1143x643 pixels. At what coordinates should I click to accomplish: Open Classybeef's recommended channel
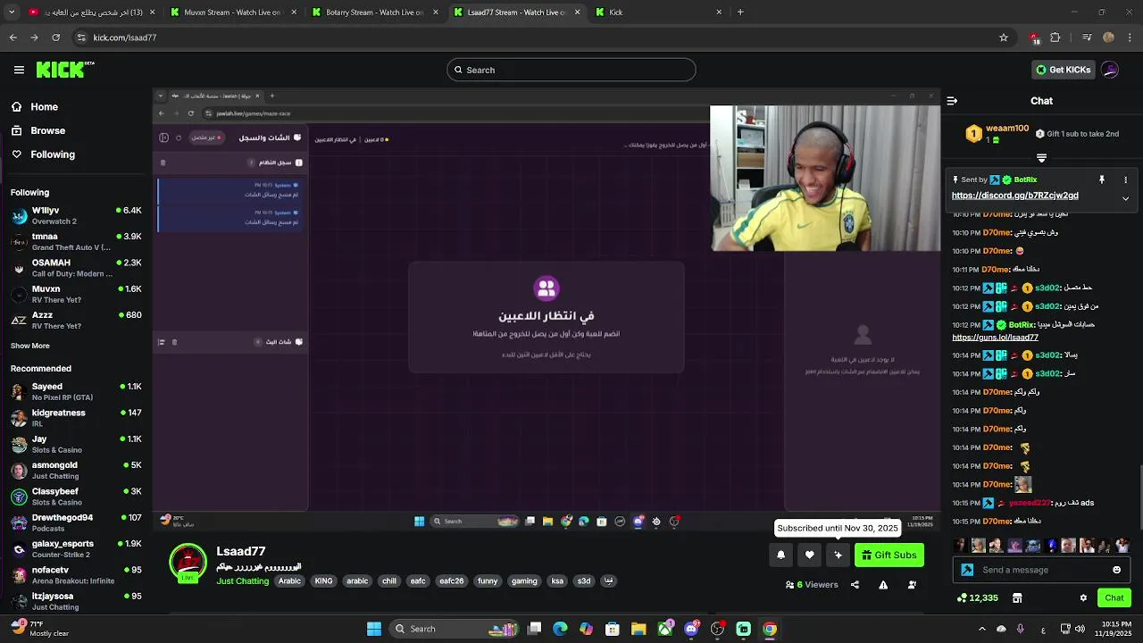(76, 496)
